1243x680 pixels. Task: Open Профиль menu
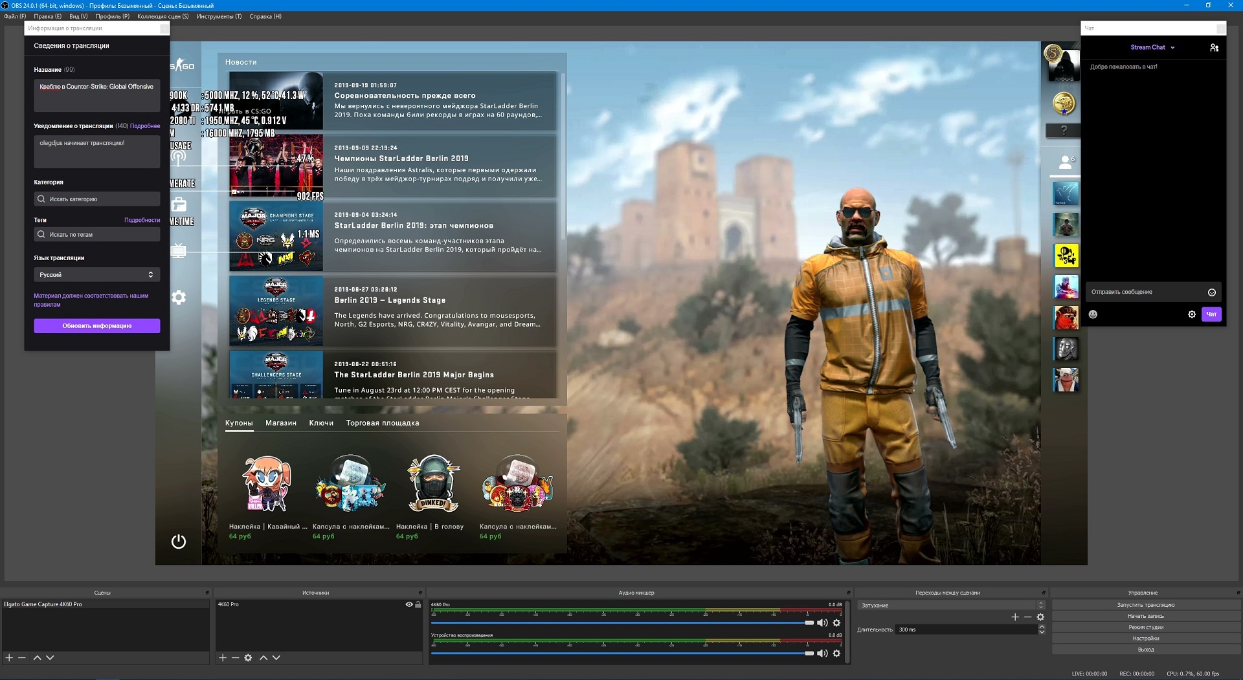112,16
